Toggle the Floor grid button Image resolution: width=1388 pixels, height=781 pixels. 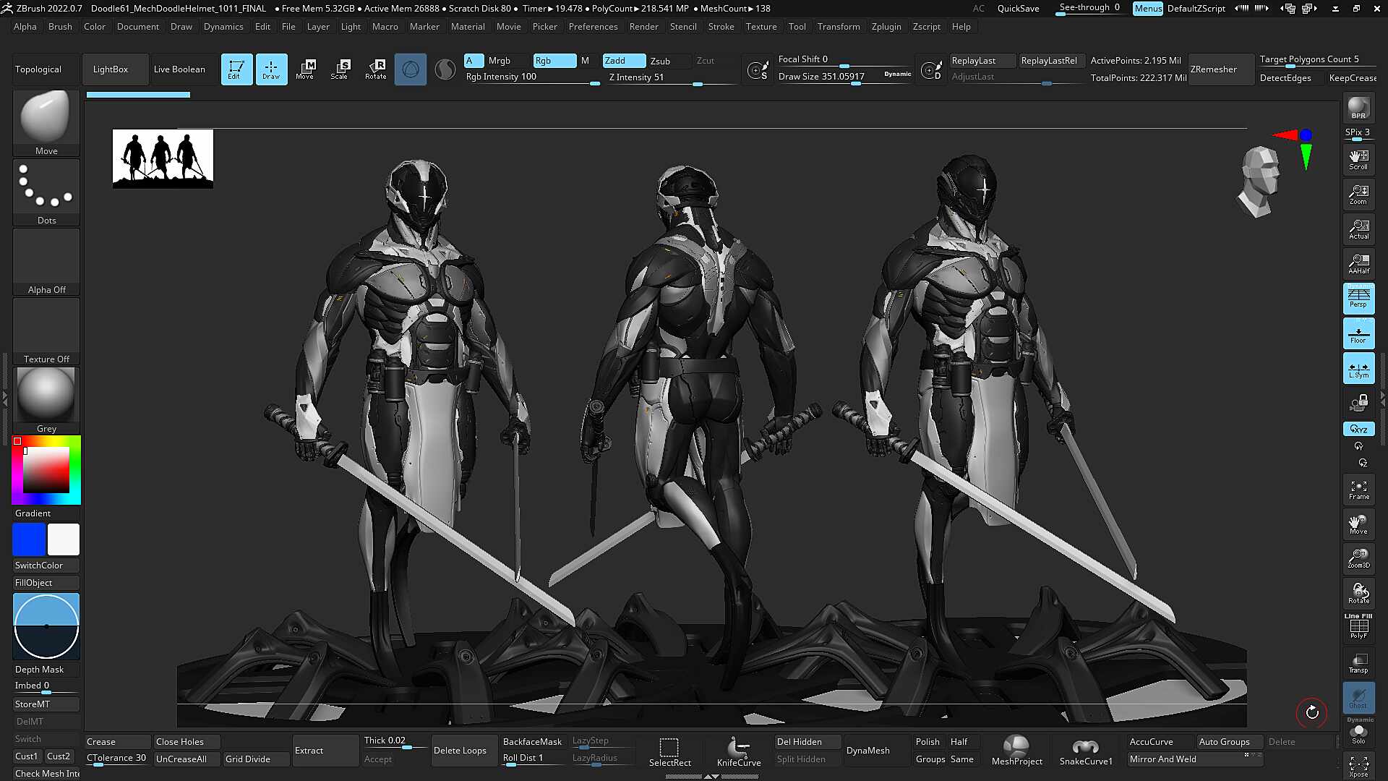1358,333
